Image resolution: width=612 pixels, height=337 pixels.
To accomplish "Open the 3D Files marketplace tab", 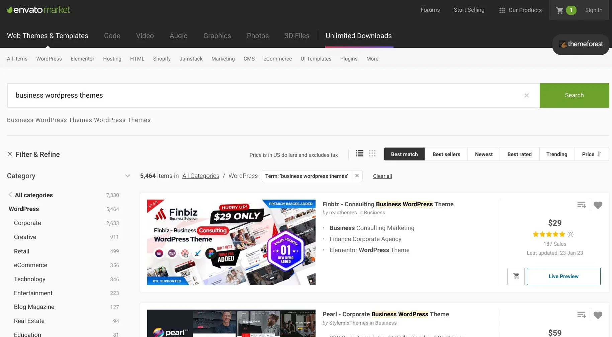I will pyautogui.click(x=297, y=36).
